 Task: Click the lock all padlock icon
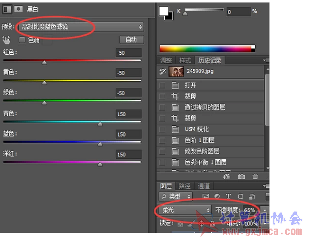point(212,224)
